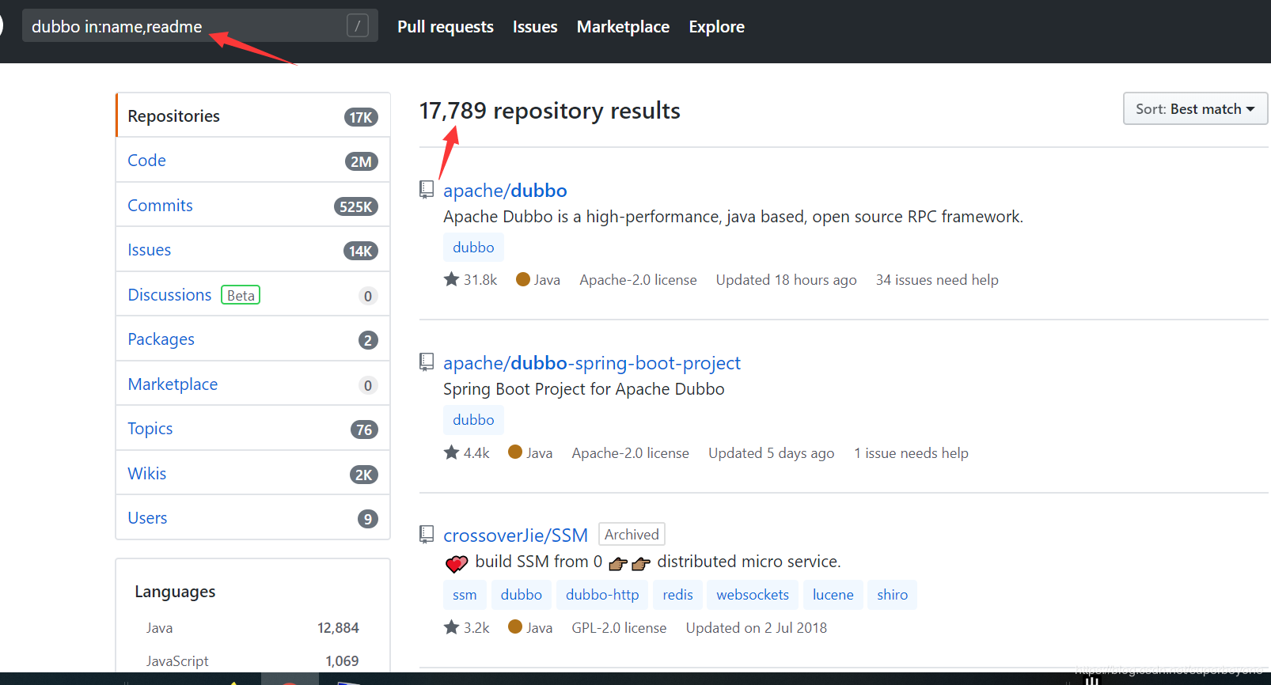This screenshot has width=1271, height=685.
Task: Click the star icon showing 31.8k
Action: (451, 279)
